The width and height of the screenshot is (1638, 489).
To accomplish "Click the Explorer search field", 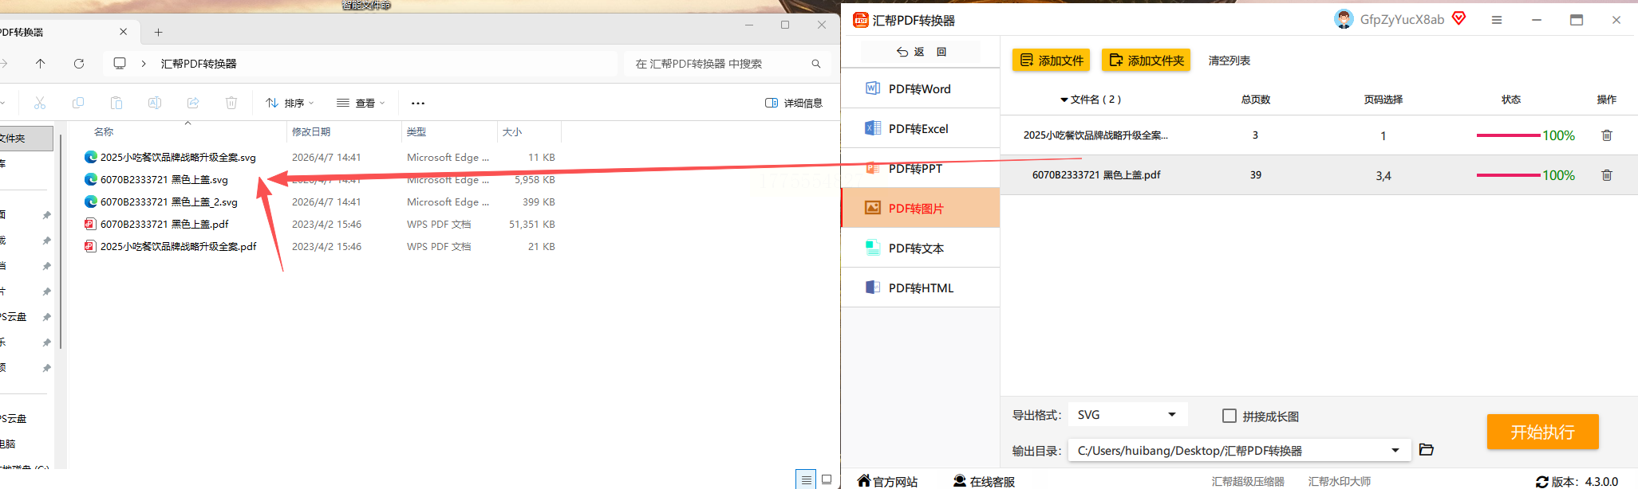I will pos(728,63).
